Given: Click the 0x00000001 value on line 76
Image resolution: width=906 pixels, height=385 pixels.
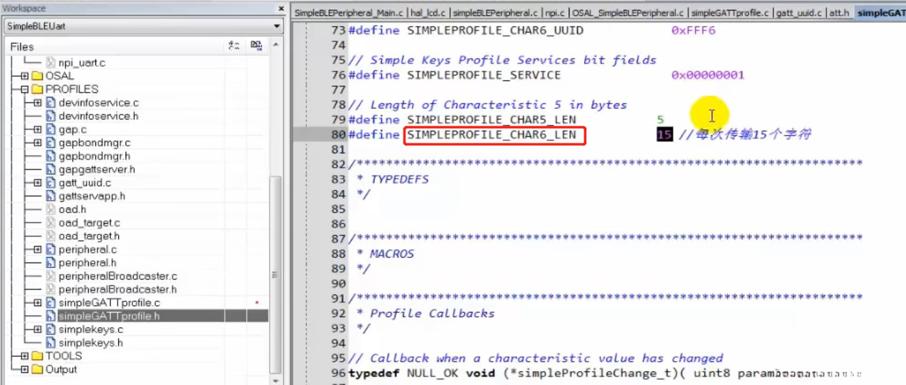Looking at the screenshot, I should (x=708, y=75).
